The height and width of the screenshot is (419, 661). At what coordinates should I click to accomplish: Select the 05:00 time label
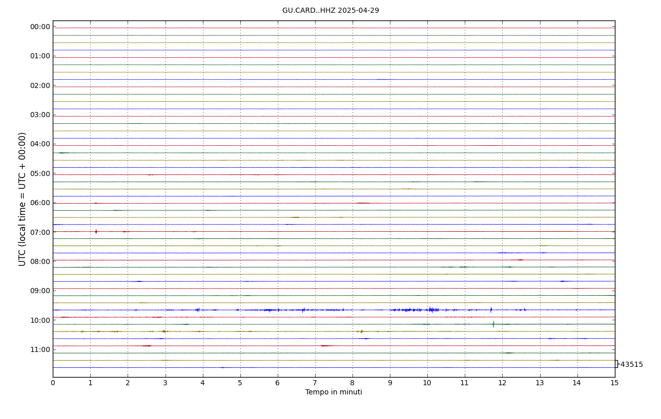pyautogui.click(x=40, y=174)
